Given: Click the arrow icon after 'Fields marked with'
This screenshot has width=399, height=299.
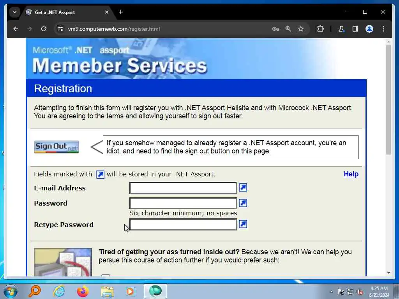Looking at the screenshot, I should point(100,175).
